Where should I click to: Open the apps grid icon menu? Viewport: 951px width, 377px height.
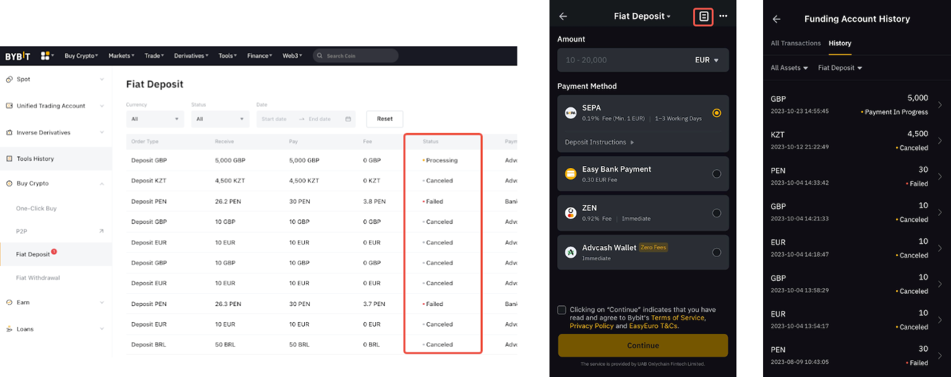click(45, 56)
